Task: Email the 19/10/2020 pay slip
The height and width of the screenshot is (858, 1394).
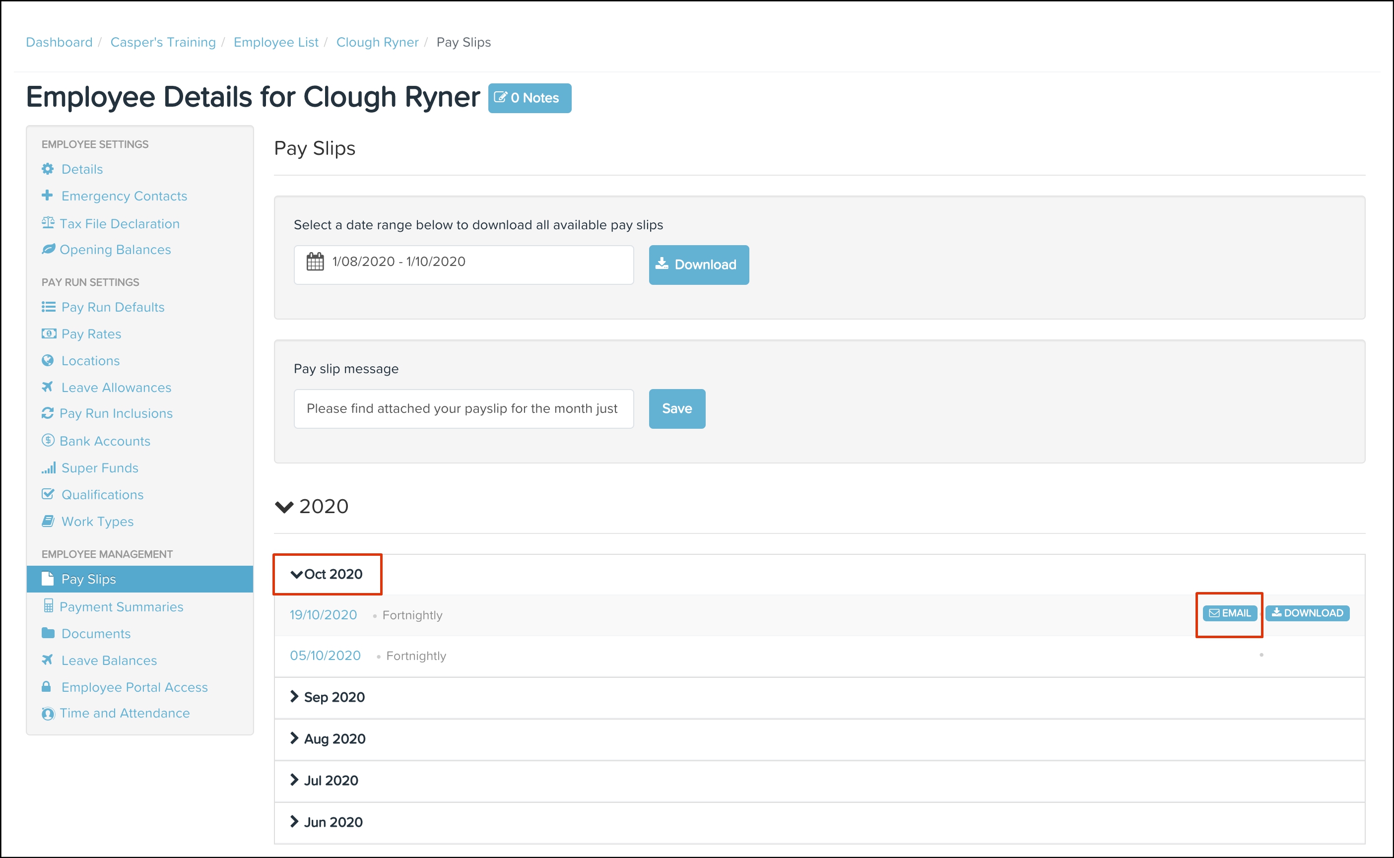Action: [x=1229, y=613]
